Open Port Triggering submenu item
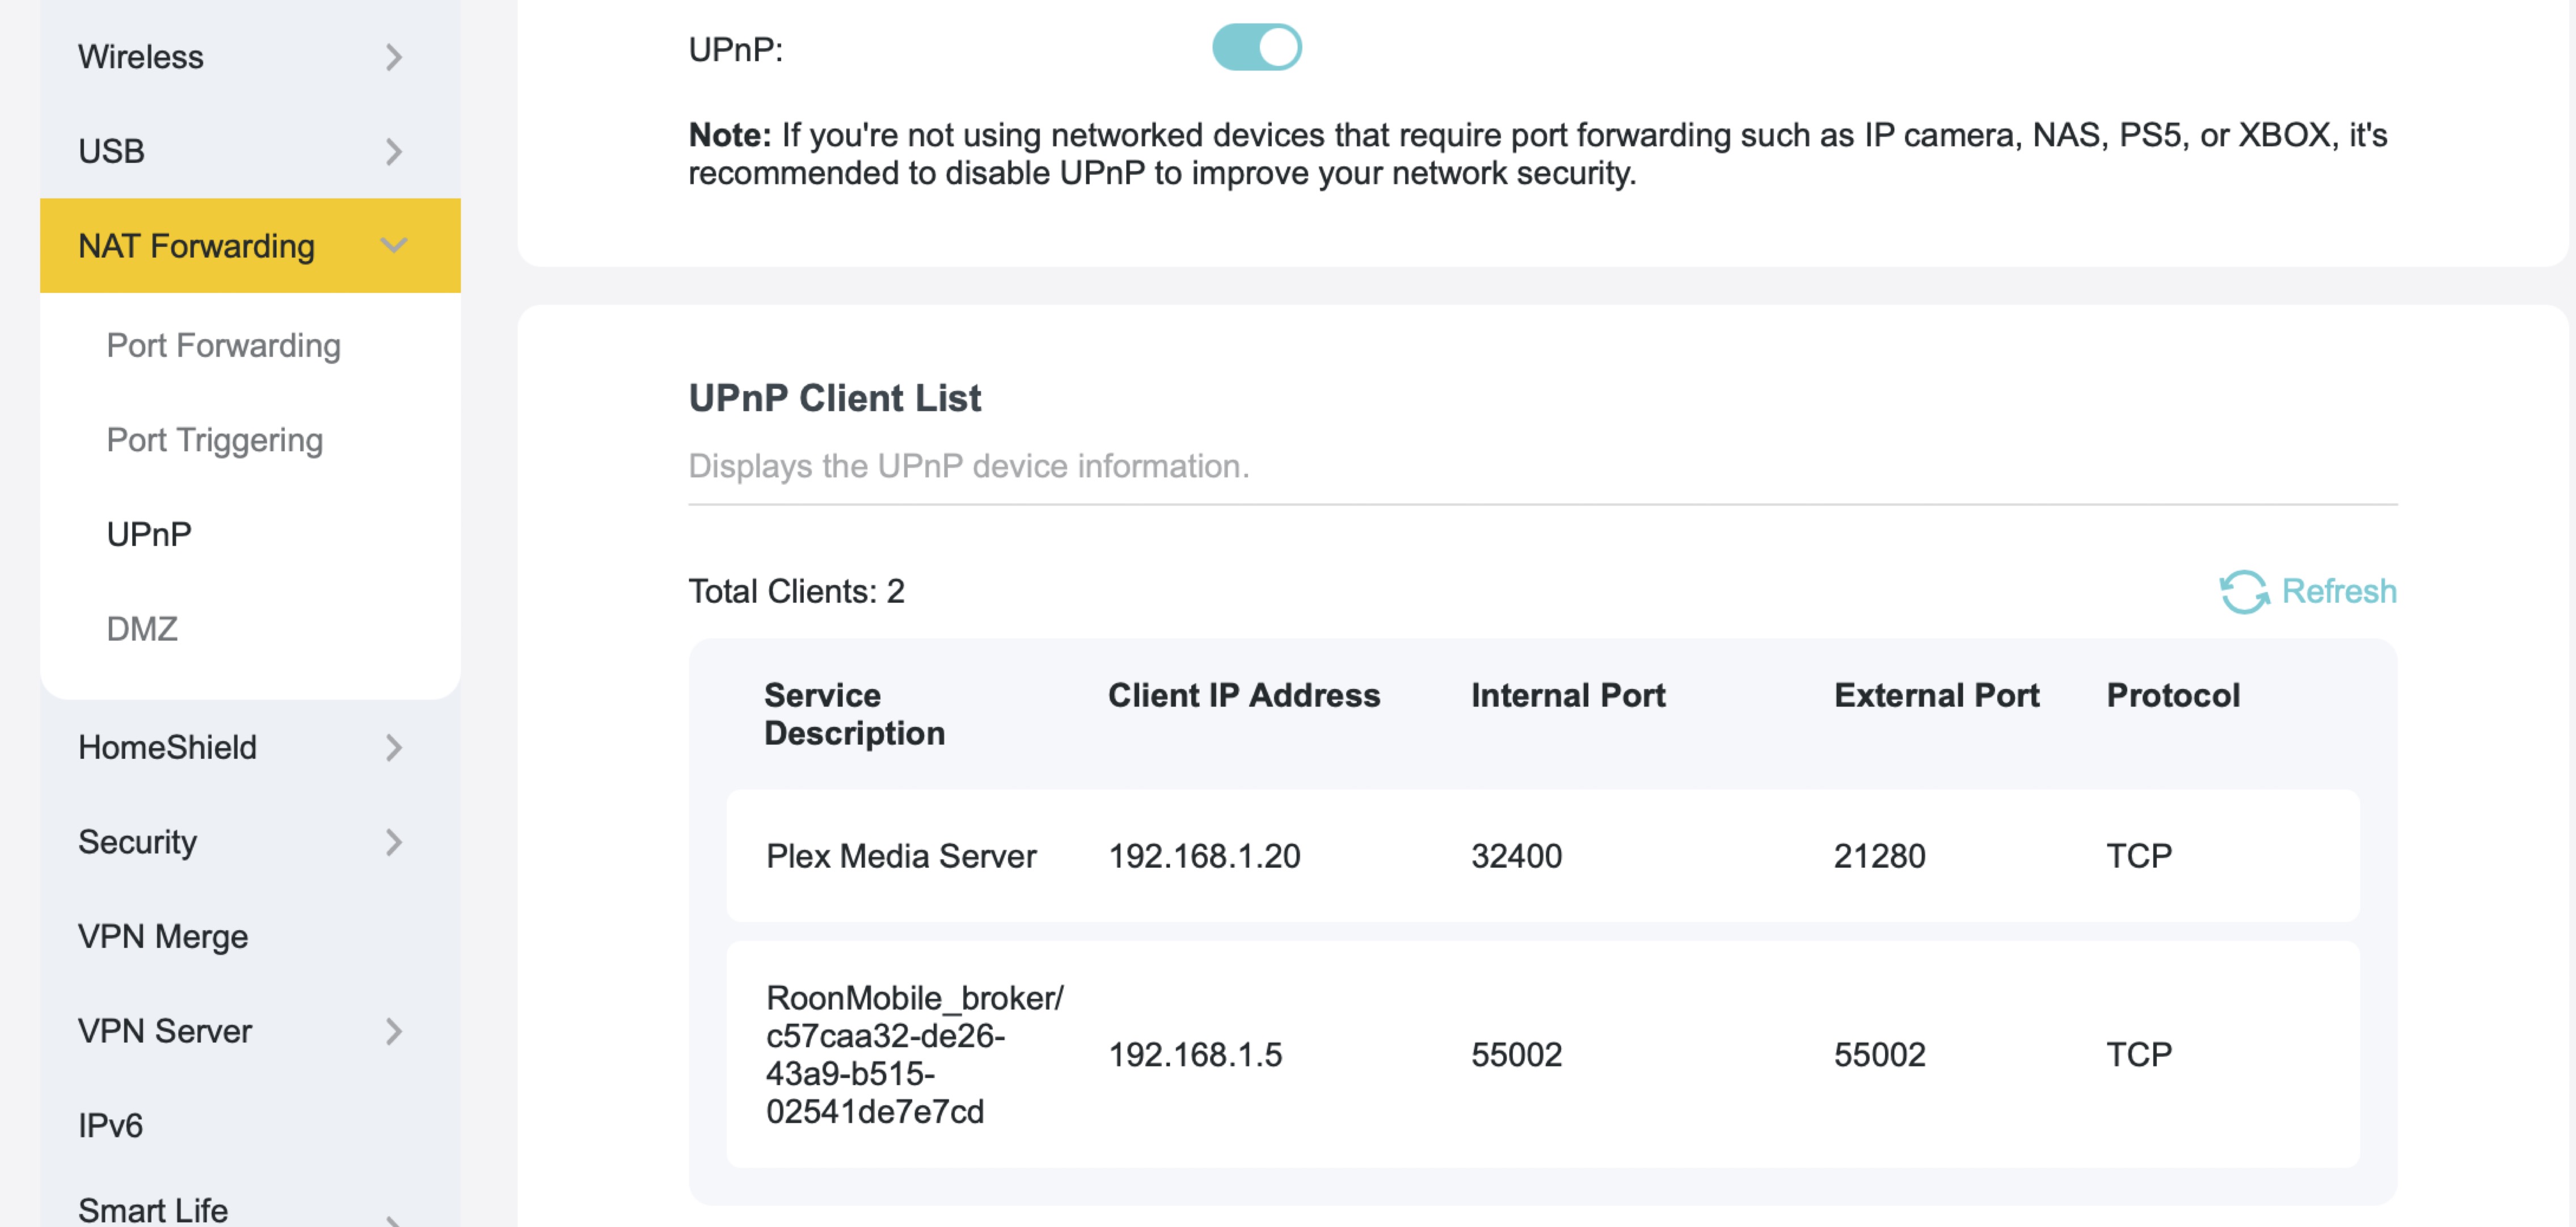This screenshot has width=2576, height=1227. 214,440
